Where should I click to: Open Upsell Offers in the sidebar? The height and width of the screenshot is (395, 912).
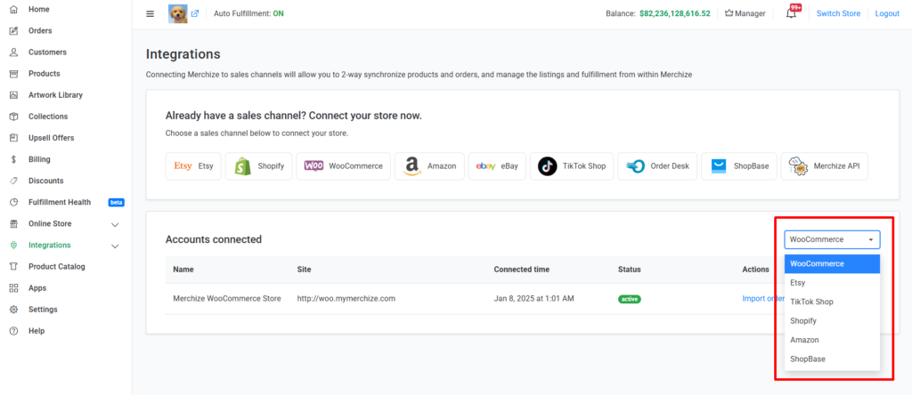pos(51,138)
